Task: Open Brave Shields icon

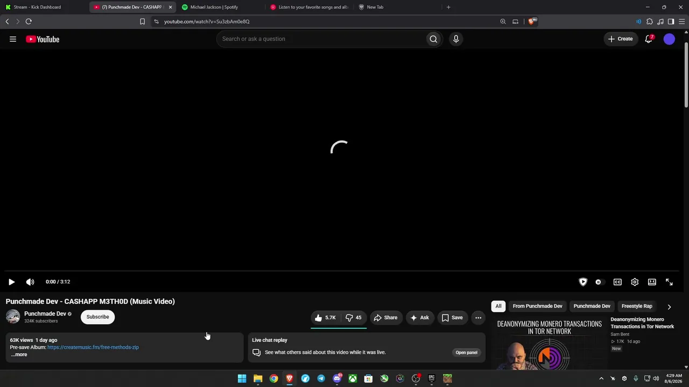Action: 532,21
